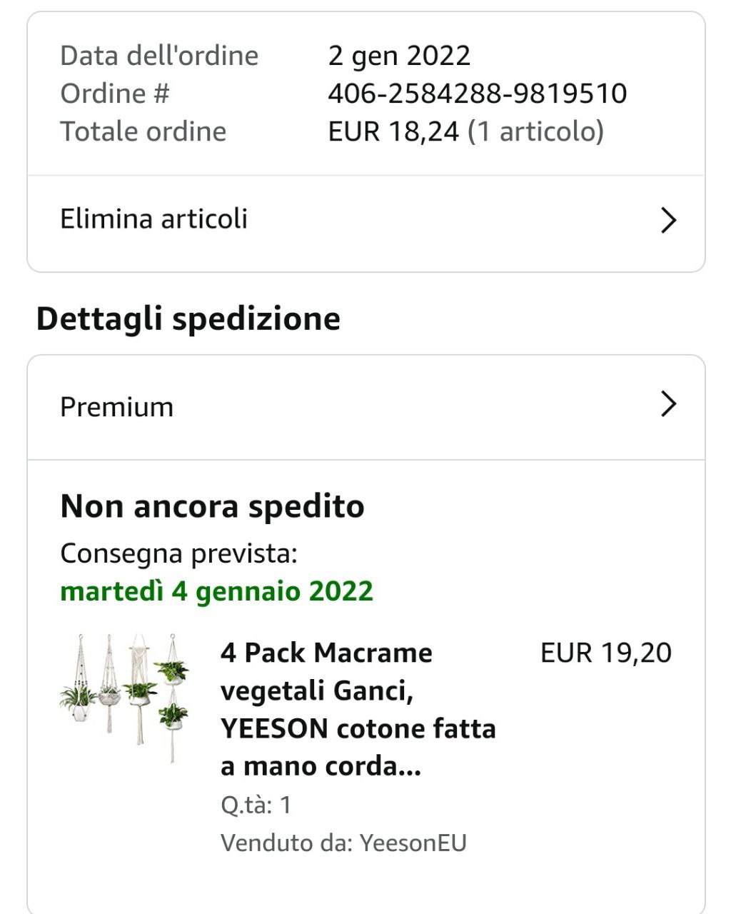Open the macrame plant hangers product thumbnail

(124, 696)
